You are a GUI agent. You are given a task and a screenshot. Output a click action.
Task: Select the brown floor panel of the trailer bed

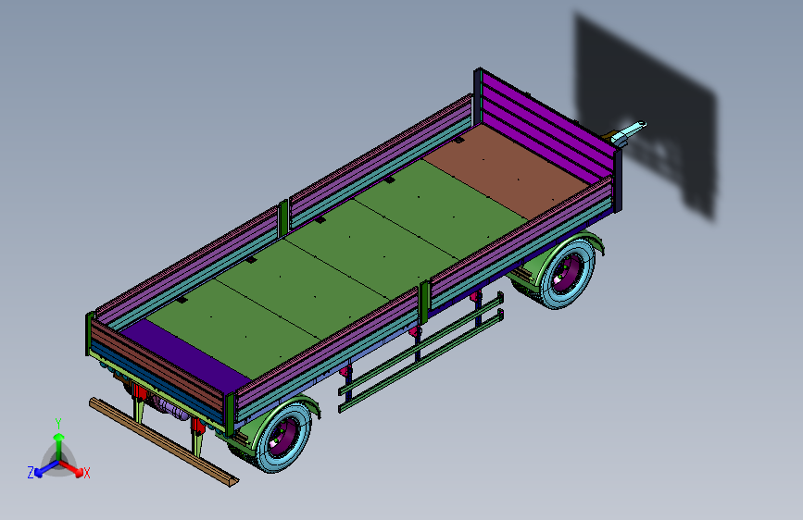506,171
